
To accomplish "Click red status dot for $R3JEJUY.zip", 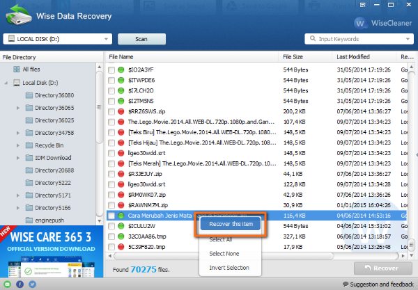I will [x=121, y=174].
